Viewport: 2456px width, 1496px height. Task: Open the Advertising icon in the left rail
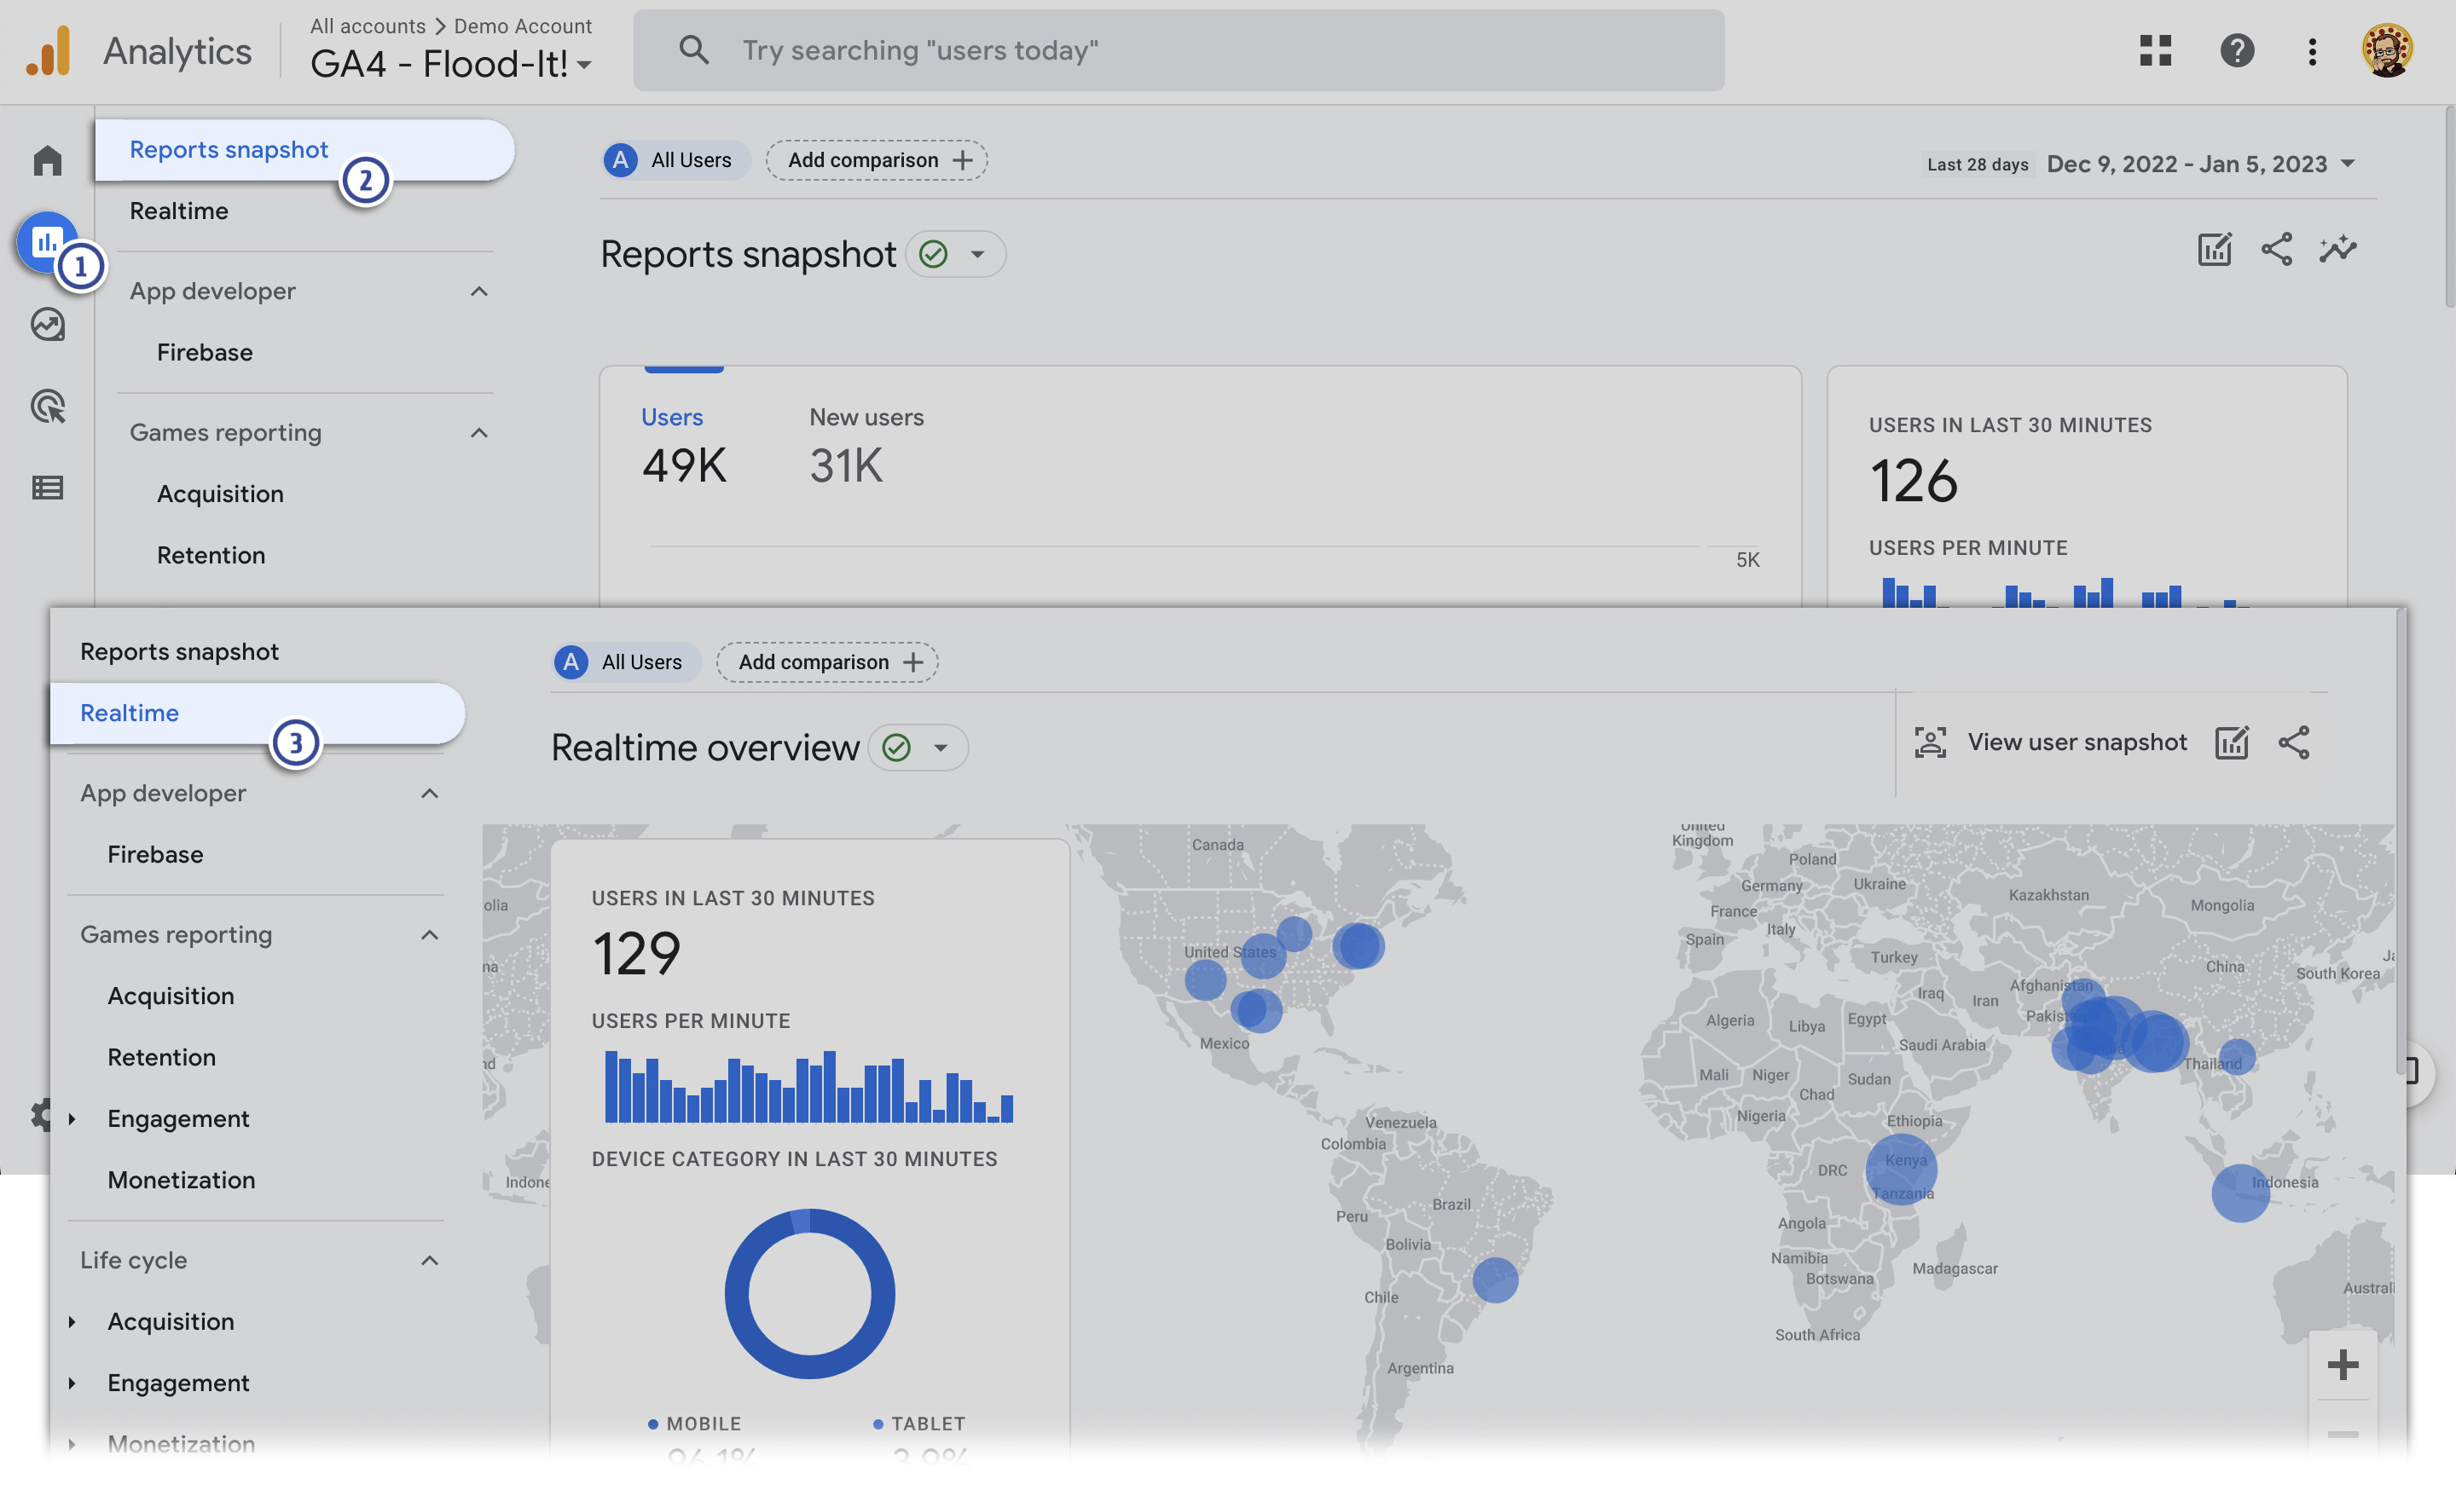pyautogui.click(x=47, y=407)
